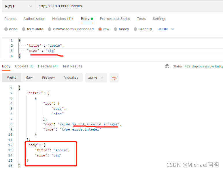
Task: Click the 422 Unprocessable Entity status
Action: 204,66
